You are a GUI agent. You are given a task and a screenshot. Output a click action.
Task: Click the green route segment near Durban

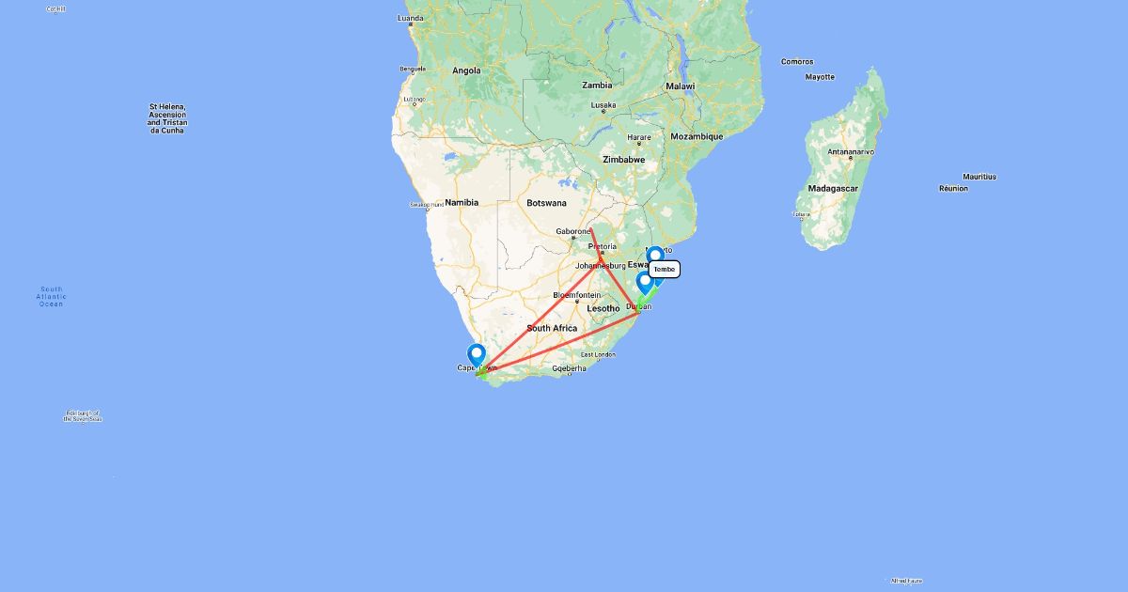(x=649, y=294)
